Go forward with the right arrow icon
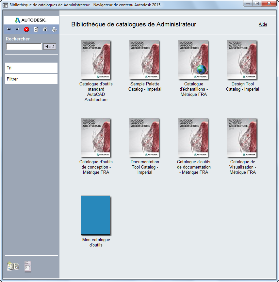This screenshot has width=279, height=282. coord(18,29)
